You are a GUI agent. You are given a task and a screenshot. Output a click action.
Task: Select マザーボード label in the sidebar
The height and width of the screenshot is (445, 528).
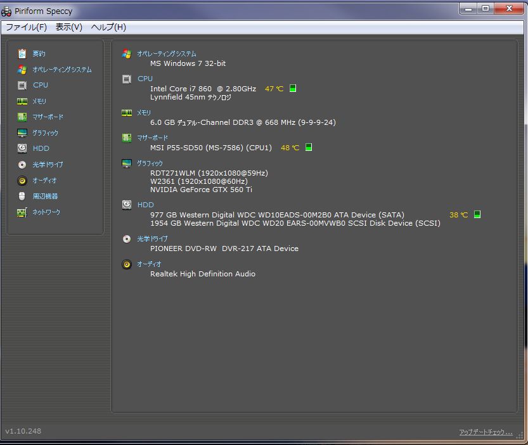(x=48, y=117)
